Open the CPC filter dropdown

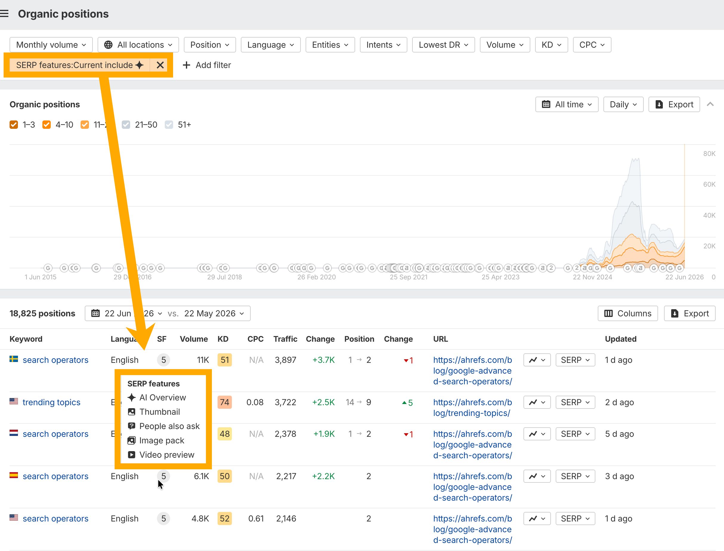pyautogui.click(x=592, y=45)
